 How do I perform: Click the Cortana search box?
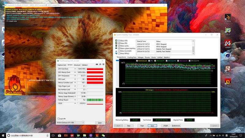coord(28,135)
